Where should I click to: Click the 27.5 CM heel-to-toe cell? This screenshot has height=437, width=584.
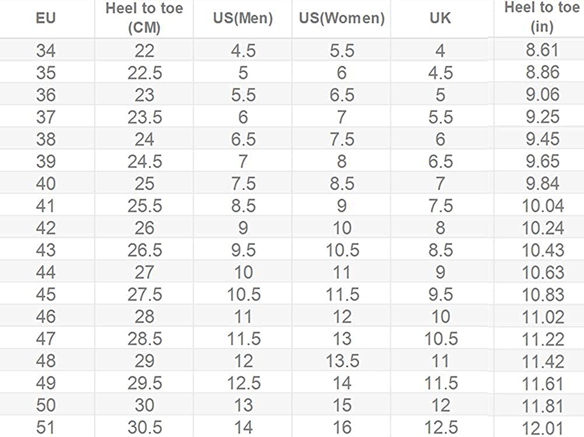(144, 294)
